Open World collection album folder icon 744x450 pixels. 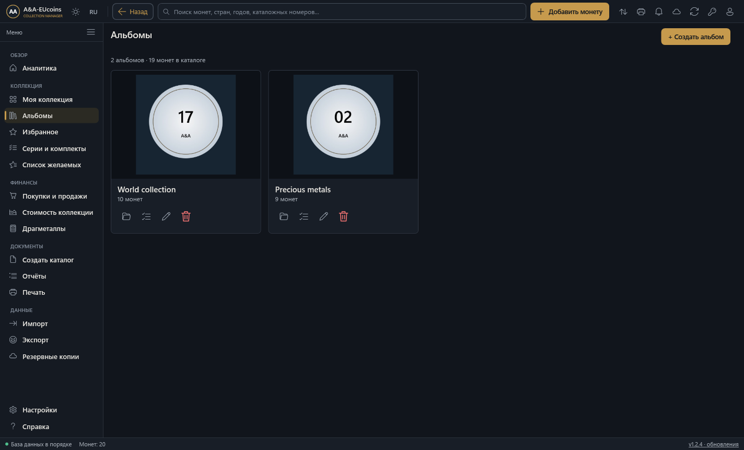[126, 216]
